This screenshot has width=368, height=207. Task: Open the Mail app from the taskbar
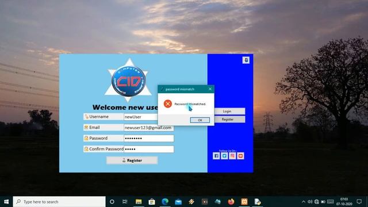(x=178, y=202)
